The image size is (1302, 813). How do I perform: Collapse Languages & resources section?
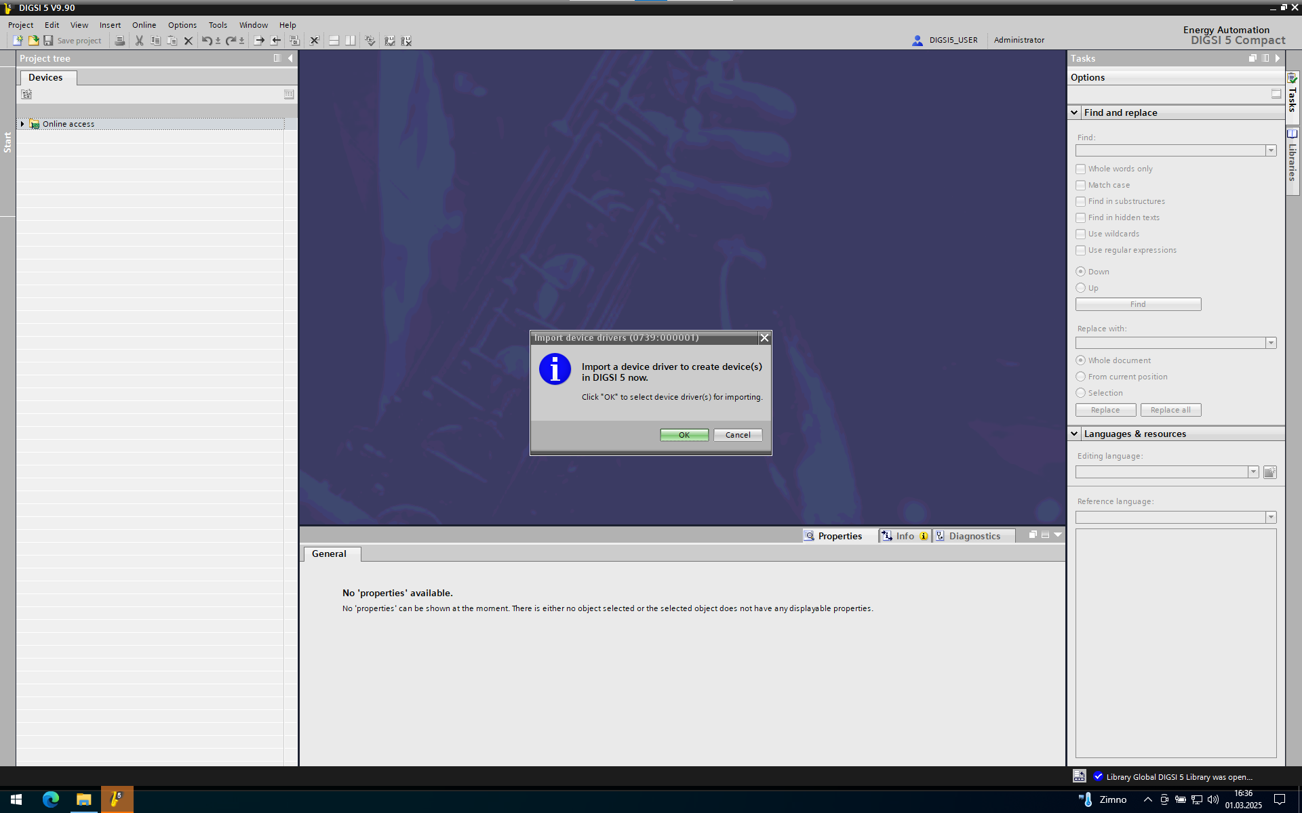[1074, 434]
